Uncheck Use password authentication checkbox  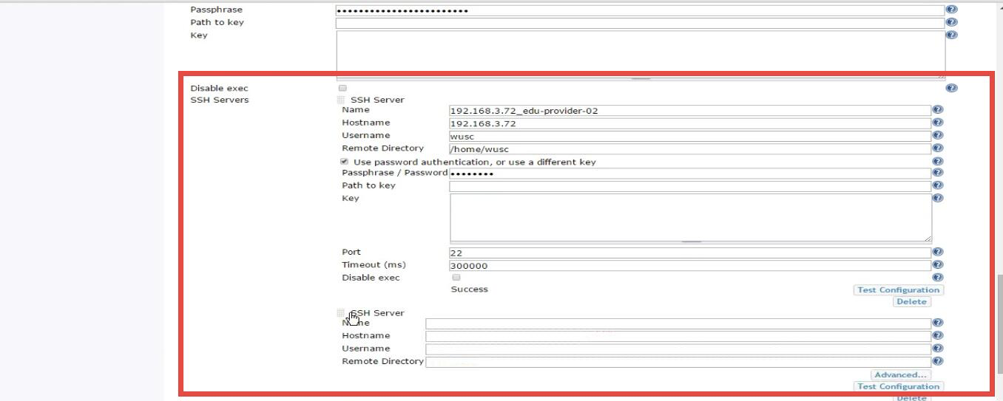pyautogui.click(x=345, y=161)
